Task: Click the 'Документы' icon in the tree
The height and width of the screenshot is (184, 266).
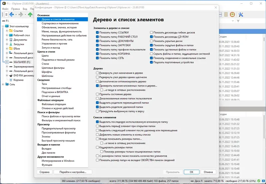Action: 11,40
